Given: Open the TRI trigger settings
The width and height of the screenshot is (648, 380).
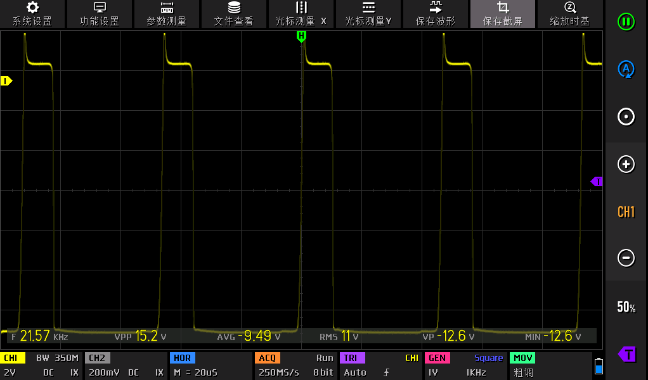Looking at the screenshot, I should [x=352, y=358].
